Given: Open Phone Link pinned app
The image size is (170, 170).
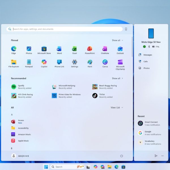Looking at the screenshot, I should 59,63.
